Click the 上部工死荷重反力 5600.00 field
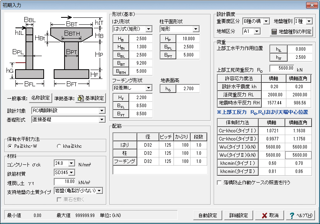320x224 pixels. [282, 68]
